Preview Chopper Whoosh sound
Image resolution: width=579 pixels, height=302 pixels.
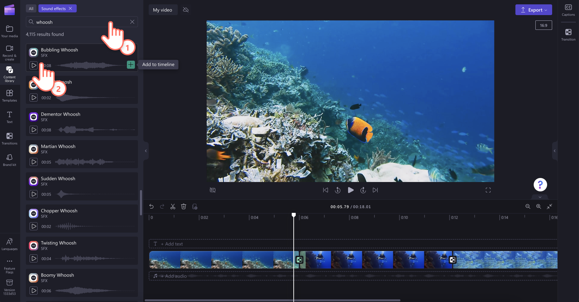pos(34,226)
